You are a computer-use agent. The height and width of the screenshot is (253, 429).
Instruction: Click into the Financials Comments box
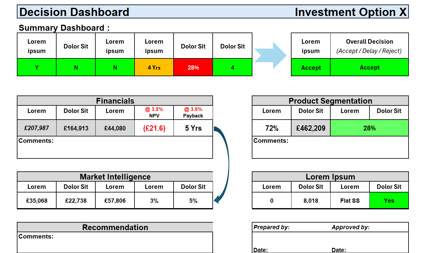tap(115, 149)
